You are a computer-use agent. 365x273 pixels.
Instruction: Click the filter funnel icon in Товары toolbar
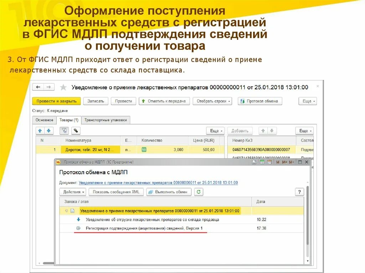click(64, 131)
